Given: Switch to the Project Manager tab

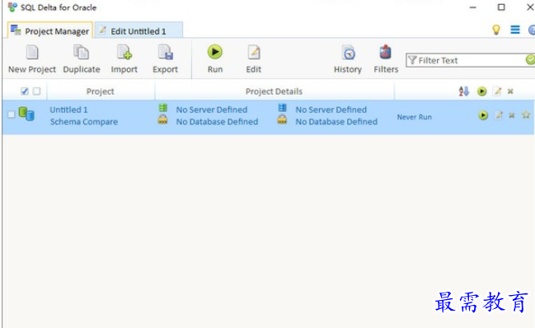Looking at the screenshot, I should point(49,30).
